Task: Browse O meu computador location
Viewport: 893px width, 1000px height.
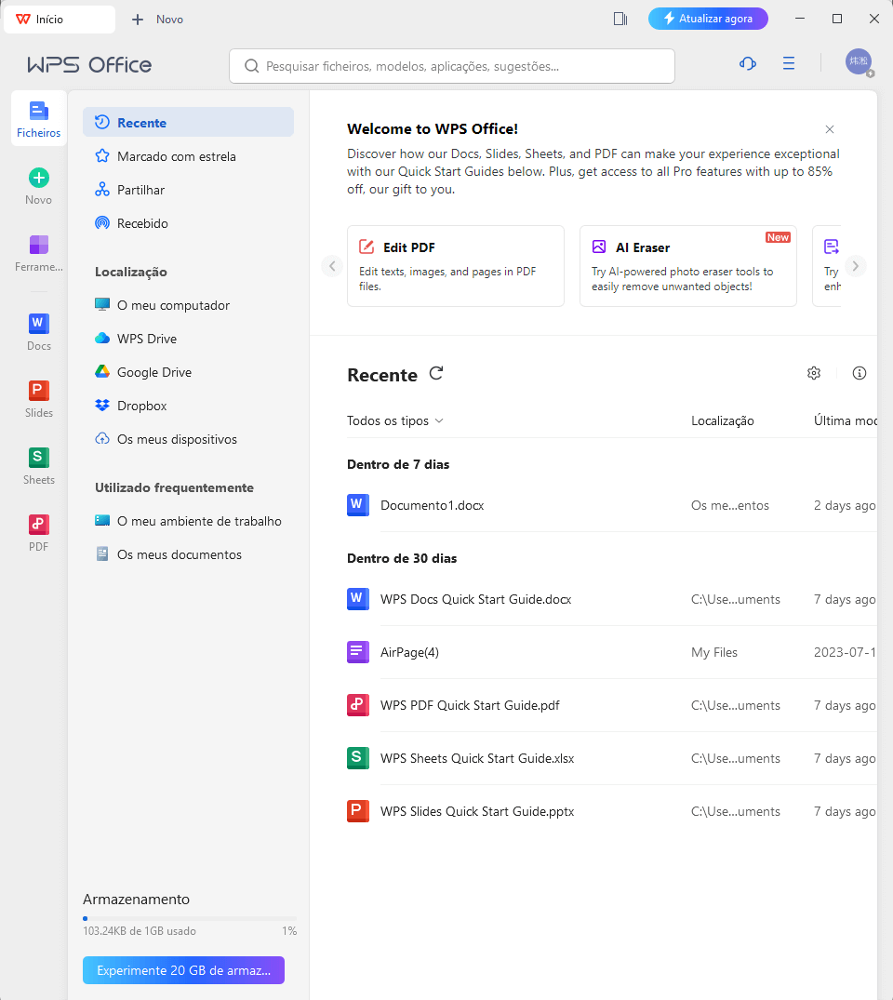Action: click(188, 305)
